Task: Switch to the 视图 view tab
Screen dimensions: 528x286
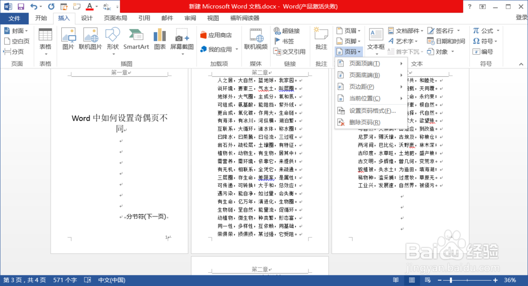Action: point(213,18)
